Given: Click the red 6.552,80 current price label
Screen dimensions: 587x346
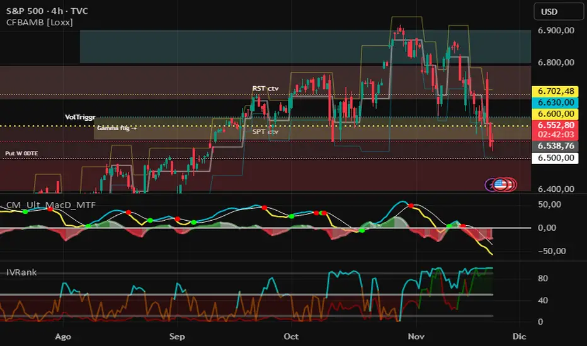Looking at the screenshot, I should (556, 125).
